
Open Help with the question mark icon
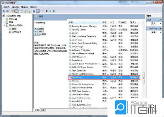click(34, 11)
